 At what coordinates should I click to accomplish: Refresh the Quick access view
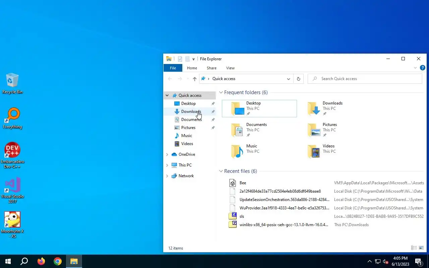298,79
